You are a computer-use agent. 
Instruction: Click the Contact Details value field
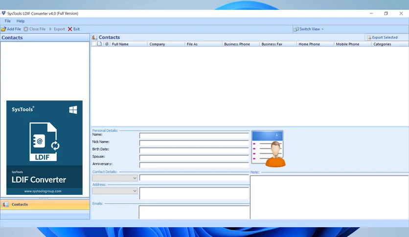(194, 178)
